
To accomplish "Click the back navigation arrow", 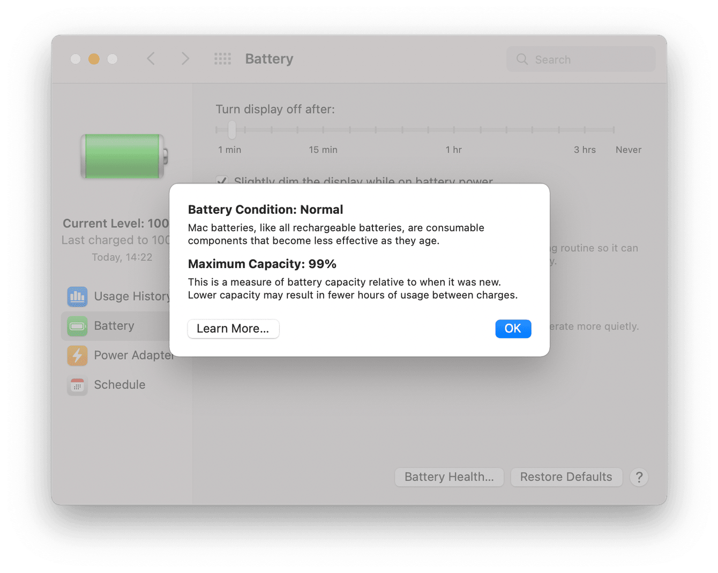I will pos(151,59).
